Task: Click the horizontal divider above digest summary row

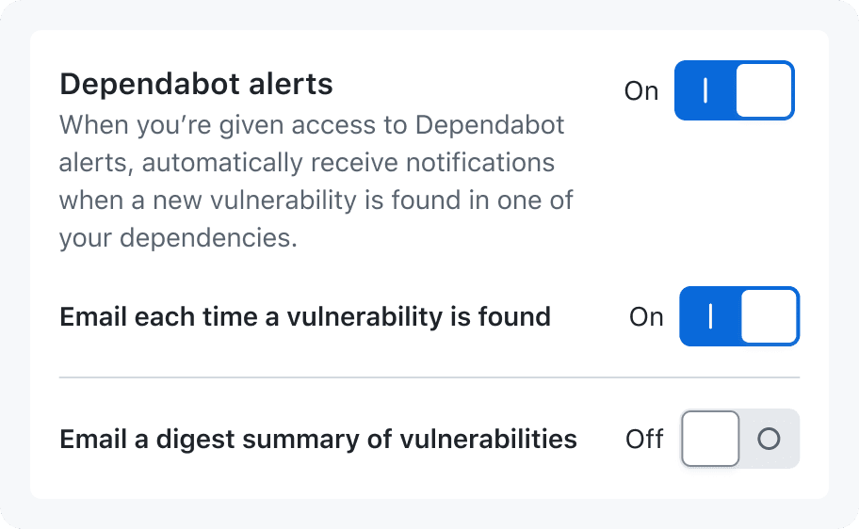Action: (429, 377)
